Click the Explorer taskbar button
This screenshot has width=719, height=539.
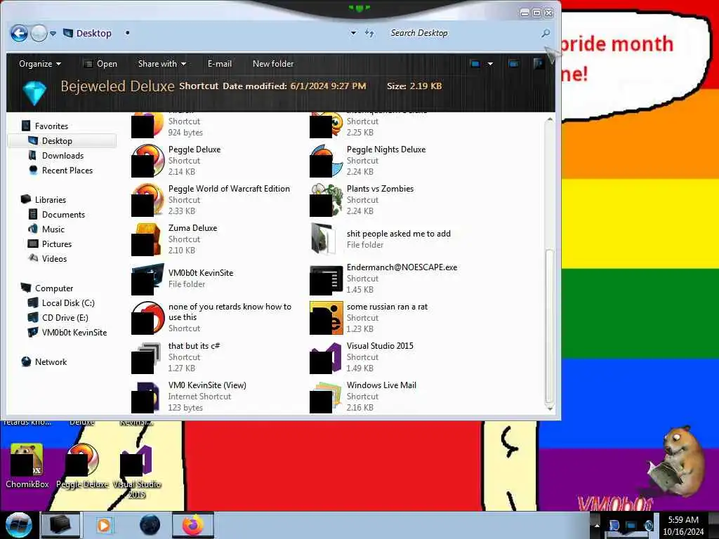[60, 525]
